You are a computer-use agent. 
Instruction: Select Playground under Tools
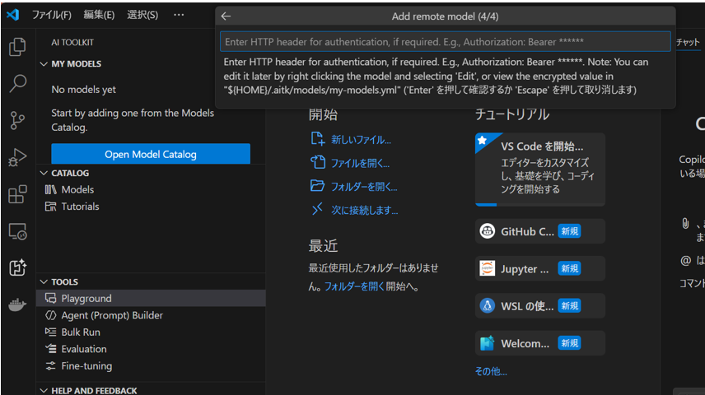(x=151, y=299)
